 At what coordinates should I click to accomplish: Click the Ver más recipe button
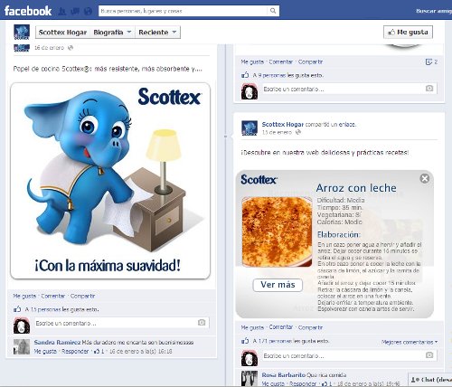click(278, 285)
